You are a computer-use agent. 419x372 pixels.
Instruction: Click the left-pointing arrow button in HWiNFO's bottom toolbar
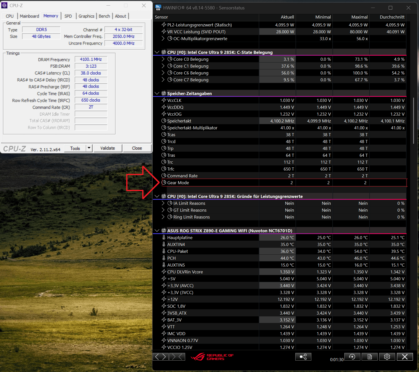pyautogui.click(x=157, y=357)
